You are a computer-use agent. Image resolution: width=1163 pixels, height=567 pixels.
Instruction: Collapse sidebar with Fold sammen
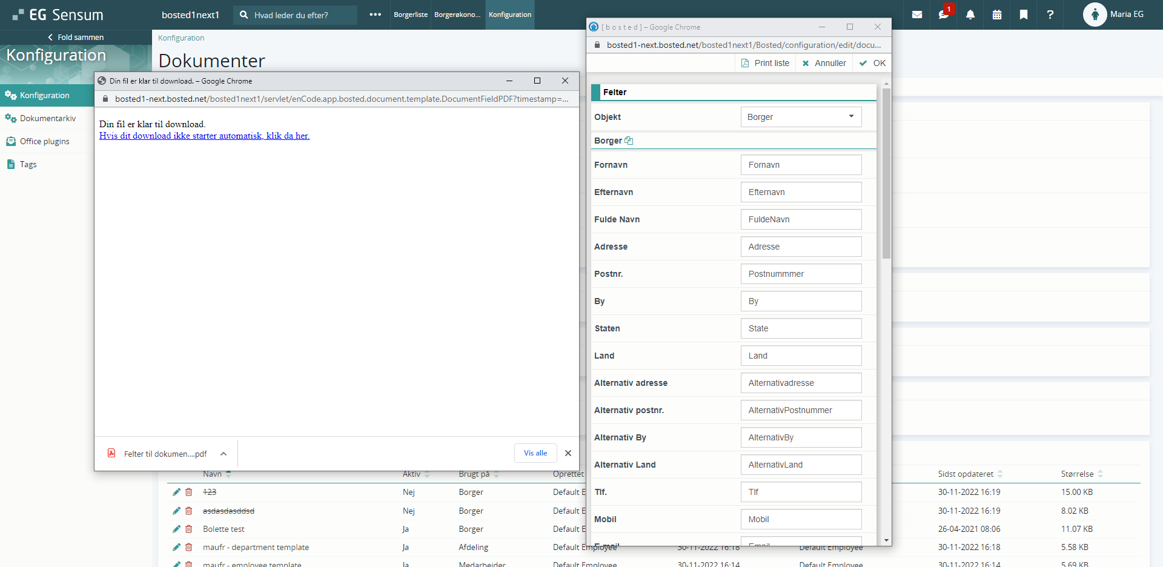(x=76, y=37)
